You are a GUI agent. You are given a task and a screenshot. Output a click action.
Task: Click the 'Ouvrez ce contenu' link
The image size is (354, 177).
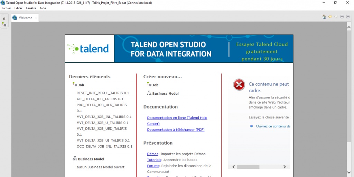[x=273, y=126]
